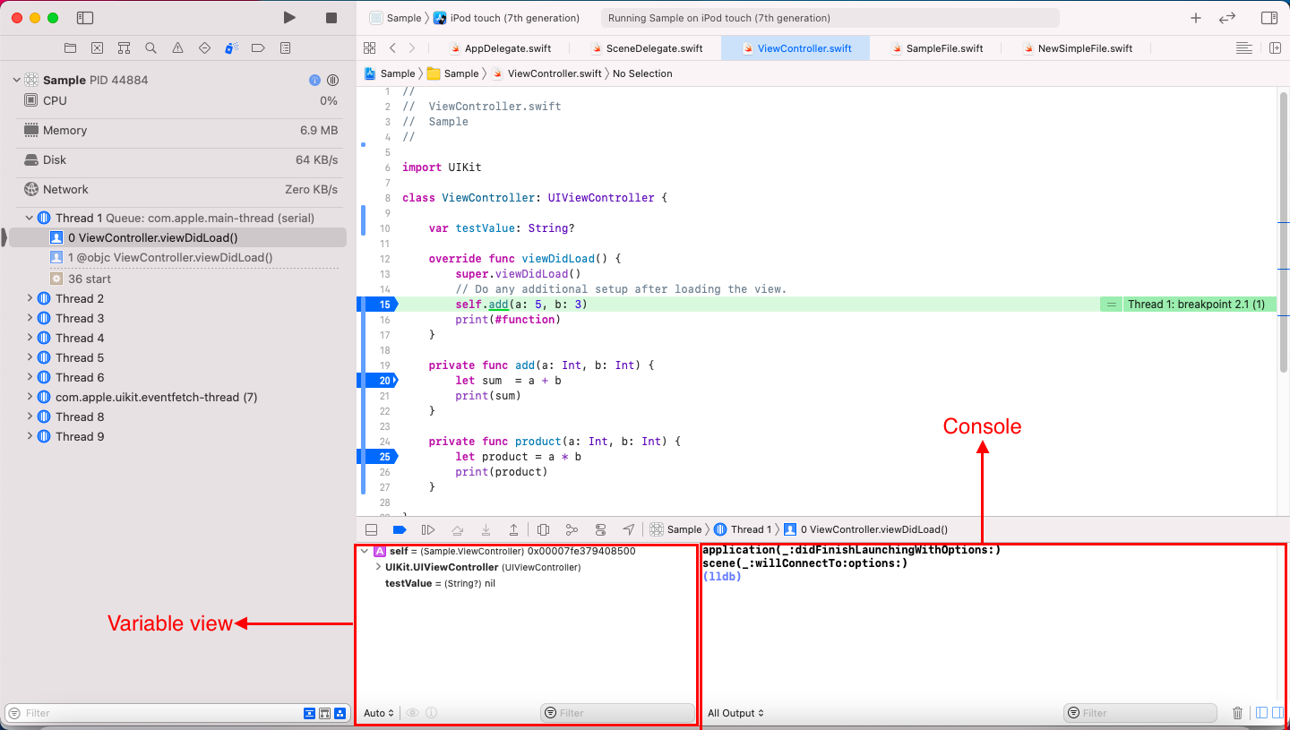Switch to SceneDelegate.swift tab
This screenshot has width=1290, height=730.
click(646, 48)
